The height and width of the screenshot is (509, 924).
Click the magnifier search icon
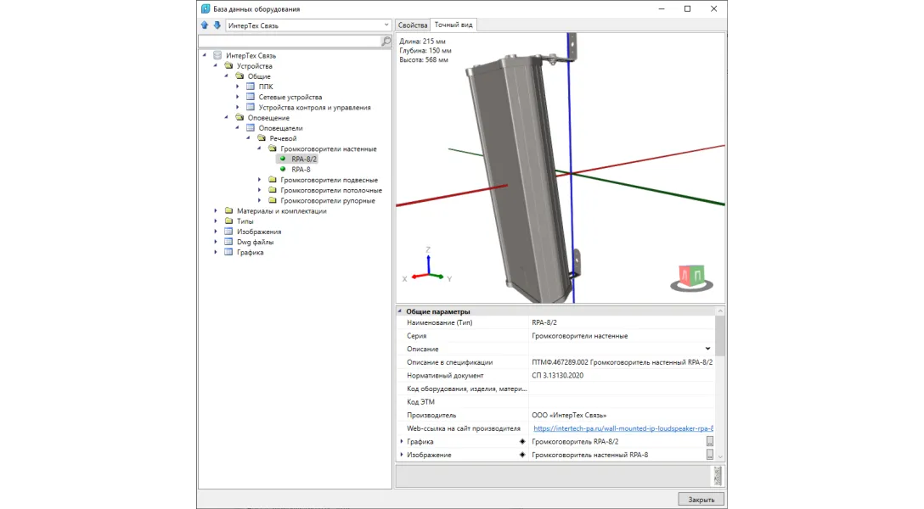click(x=386, y=41)
